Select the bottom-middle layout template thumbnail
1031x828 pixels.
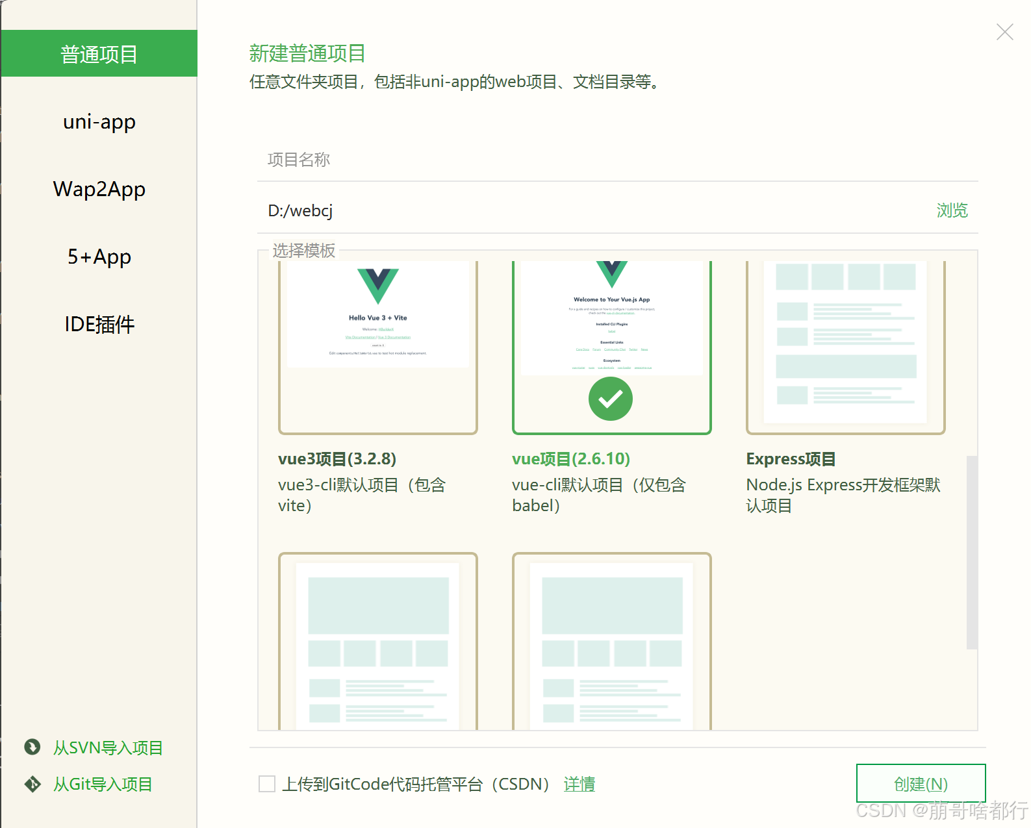click(612, 641)
